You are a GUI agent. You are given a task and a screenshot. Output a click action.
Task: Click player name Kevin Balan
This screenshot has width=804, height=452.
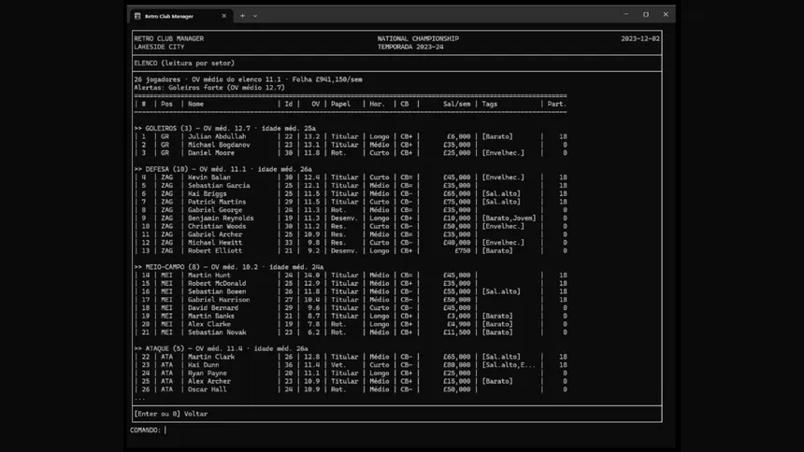tap(209, 177)
